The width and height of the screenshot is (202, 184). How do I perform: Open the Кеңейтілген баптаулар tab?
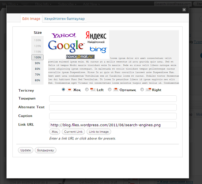pyautogui.click(x=64, y=19)
